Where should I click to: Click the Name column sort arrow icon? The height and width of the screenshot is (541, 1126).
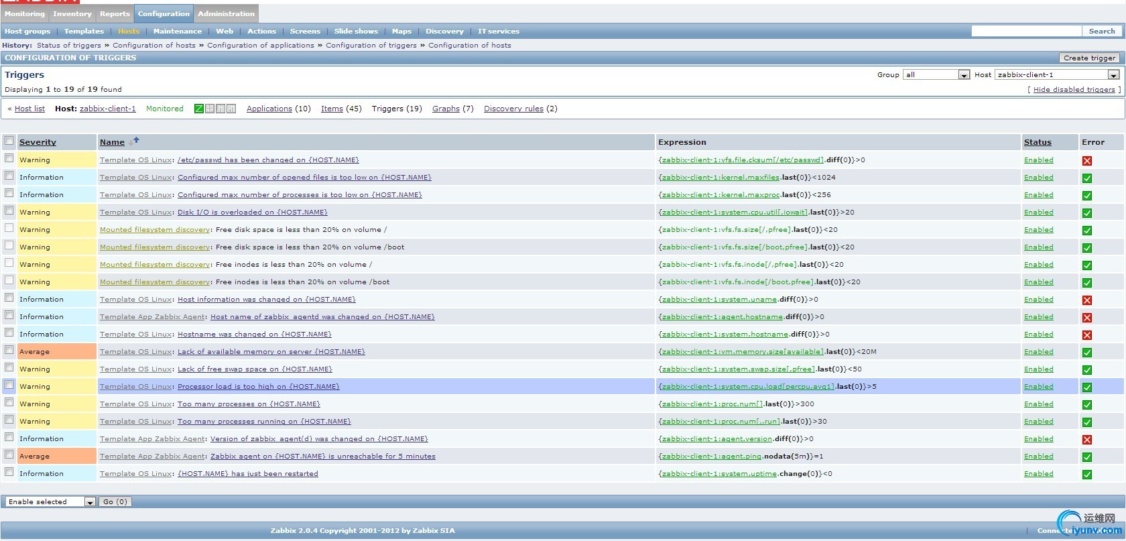[135, 141]
